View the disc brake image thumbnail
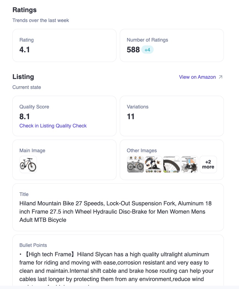Screen dimensions: 239x289 click(190, 164)
